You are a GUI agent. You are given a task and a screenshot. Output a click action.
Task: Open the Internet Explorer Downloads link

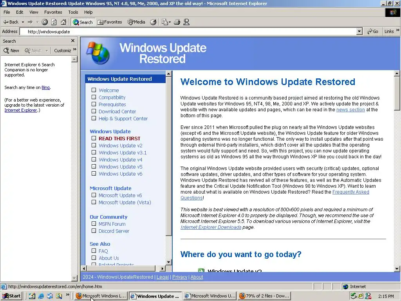coord(211,227)
